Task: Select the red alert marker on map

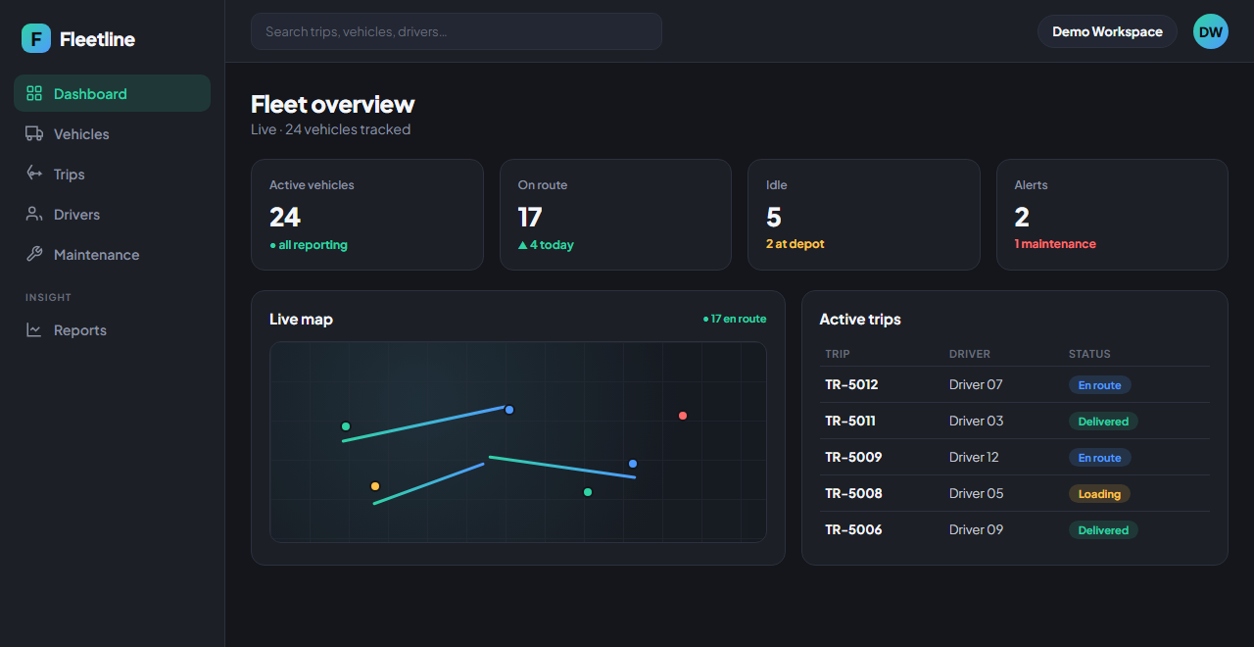Action: coord(683,416)
